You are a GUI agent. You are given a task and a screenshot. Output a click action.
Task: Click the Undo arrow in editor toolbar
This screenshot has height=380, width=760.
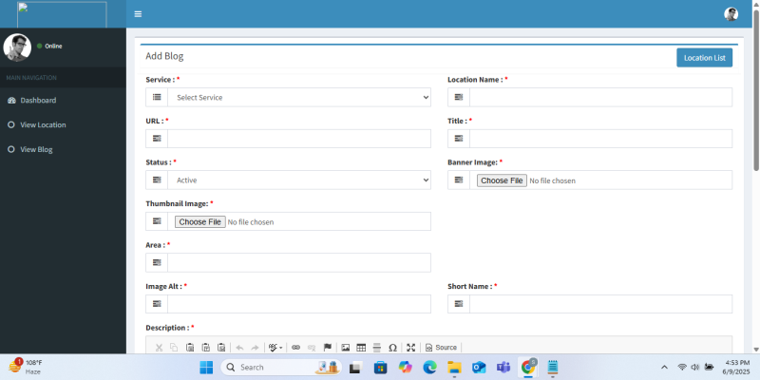click(x=239, y=348)
